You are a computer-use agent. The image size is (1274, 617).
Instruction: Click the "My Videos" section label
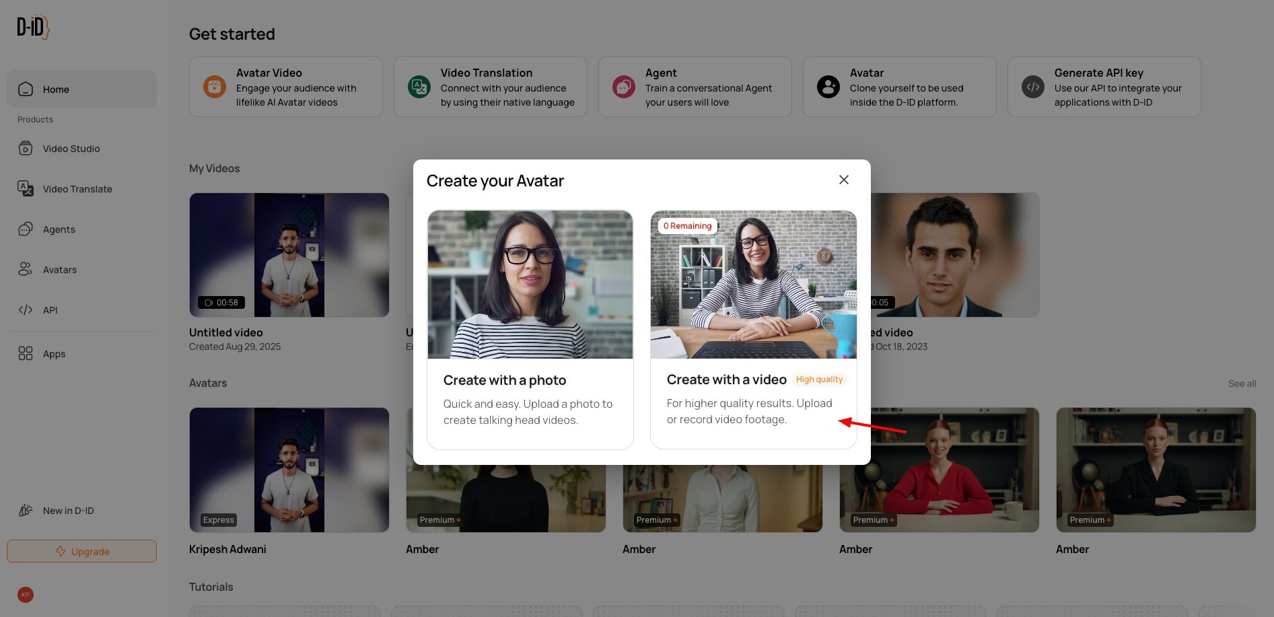(215, 168)
